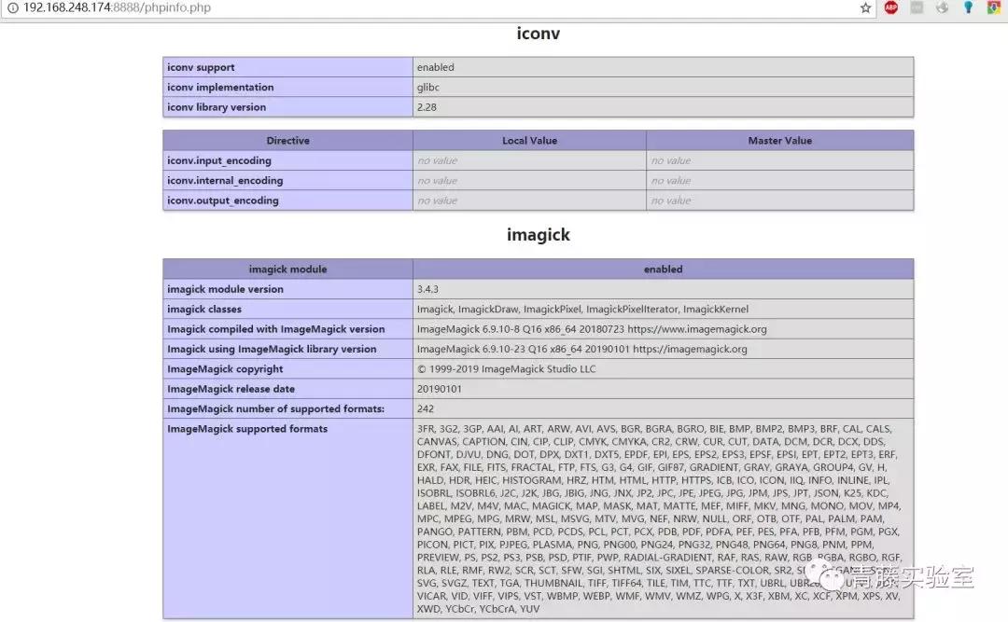
Task: Click the ImageMagick supported formats label
Action: pyautogui.click(x=247, y=429)
